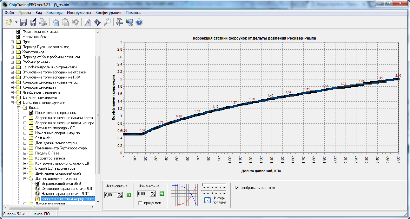Image resolution: width=410 pixels, height=219 pixels.
Task: Expand the 'Пуск' tree folder
Action: pyautogui.click(x=12, y=42)
